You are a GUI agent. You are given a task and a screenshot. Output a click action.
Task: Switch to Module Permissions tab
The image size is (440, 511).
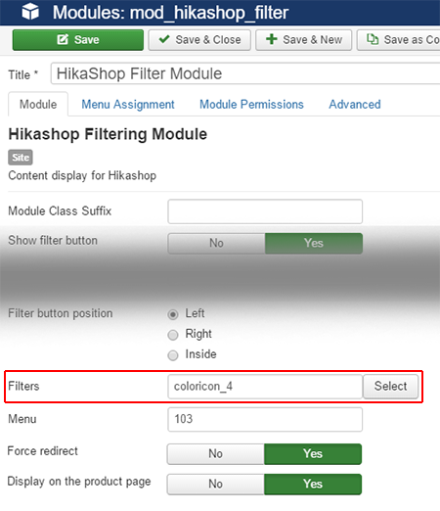pos(251,105)
